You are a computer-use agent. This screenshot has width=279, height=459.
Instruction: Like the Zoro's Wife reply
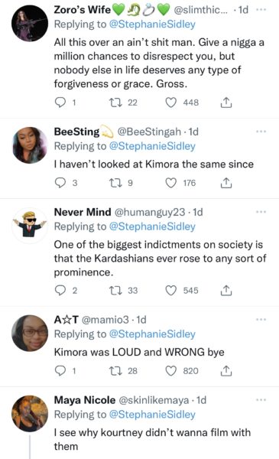[x=170, y=103]
